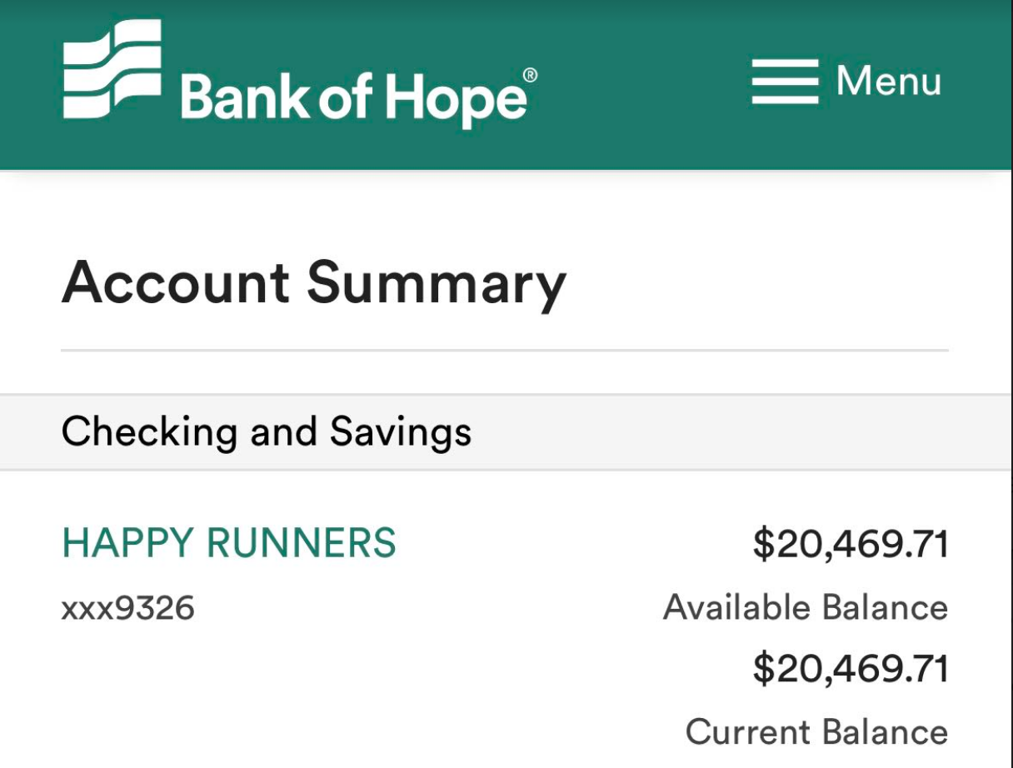Screen dimensions: 1013x768
Task: Tap the Menu text label
Action: pyautogui.click(x=888, y=82)
